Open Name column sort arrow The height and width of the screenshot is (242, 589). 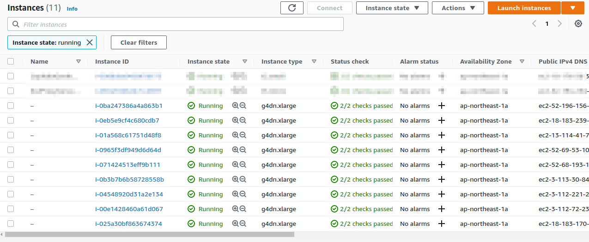(x=79, y=61)
